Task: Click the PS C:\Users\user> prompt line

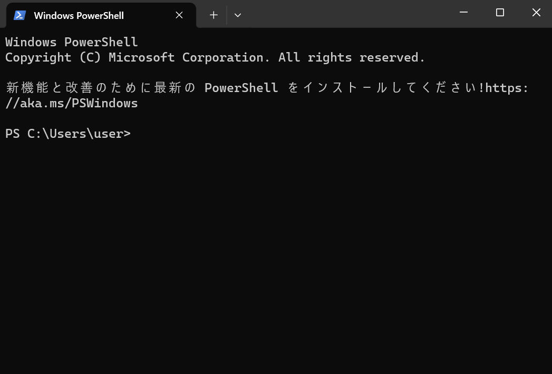Action: click(x=68, y=134)
